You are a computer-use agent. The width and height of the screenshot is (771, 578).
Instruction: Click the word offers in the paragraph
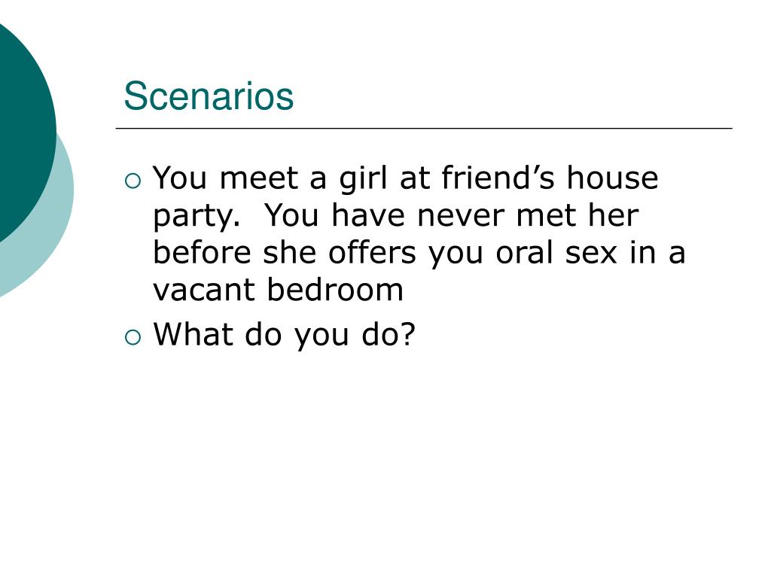tap(372, 252)
